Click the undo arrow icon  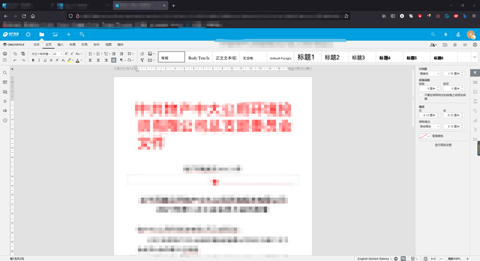pos(15,60)
